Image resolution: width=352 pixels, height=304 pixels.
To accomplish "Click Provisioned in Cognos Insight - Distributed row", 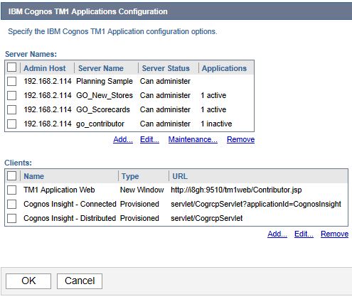I will 139,218.
